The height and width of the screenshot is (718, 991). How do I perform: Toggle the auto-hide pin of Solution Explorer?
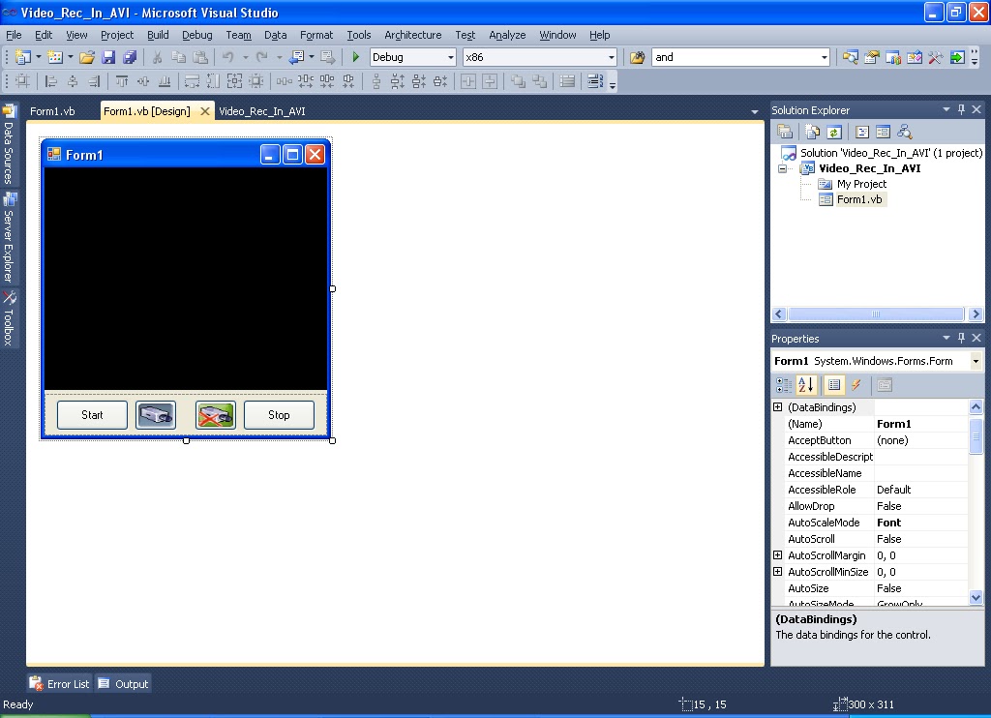(961, 109)
